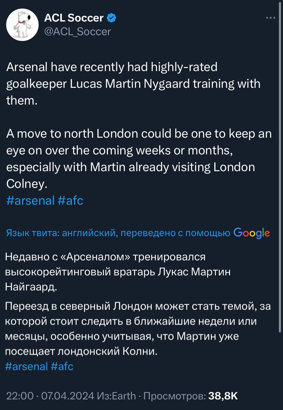The height and width of the screenshot is (410, 283).
Task: Tap #arsenal hashtag in the English tweet
Action: [x=30, y=200]
